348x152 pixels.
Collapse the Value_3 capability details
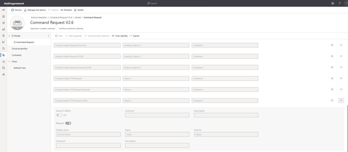tap(341, 100)
